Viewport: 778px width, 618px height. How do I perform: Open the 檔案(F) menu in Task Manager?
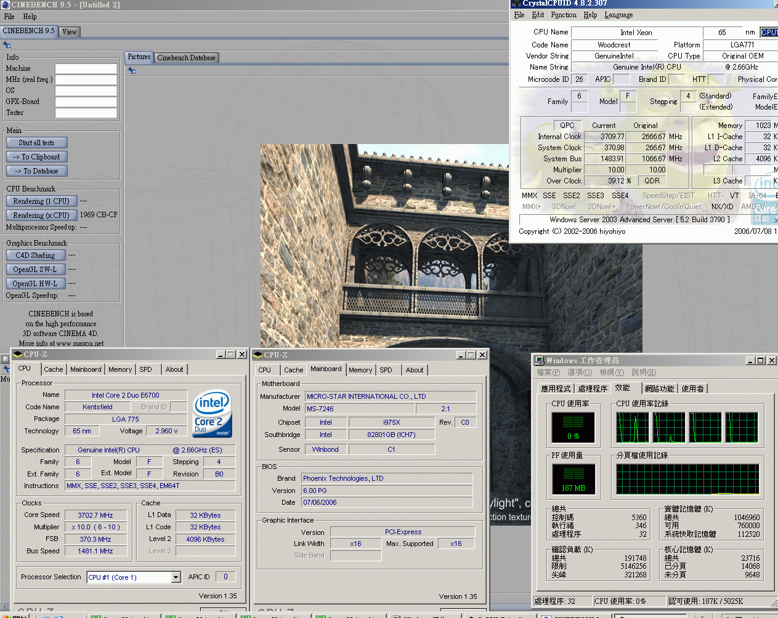548,372
